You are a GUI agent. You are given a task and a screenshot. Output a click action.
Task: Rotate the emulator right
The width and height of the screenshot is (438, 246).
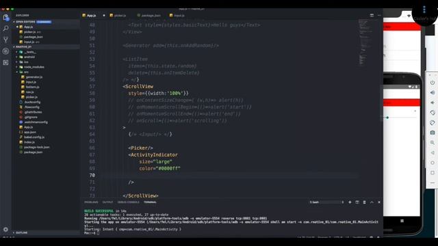pyautogui.click(x=433, y=123)
